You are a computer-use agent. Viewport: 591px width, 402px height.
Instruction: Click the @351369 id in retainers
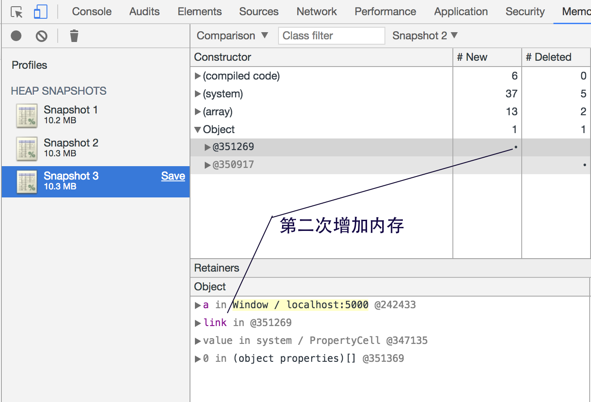click(x=383, y=359)
